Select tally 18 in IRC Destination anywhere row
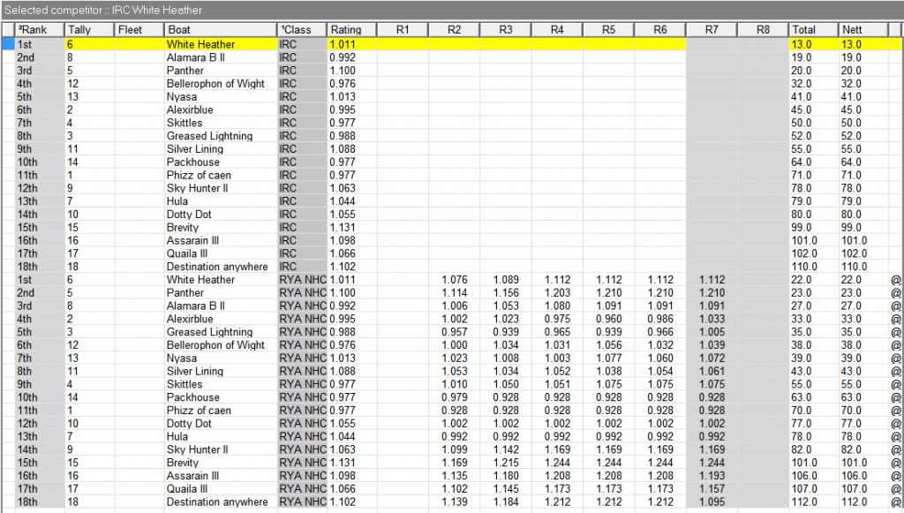Viewport: 904px width, 513px height. coord(72,267)
